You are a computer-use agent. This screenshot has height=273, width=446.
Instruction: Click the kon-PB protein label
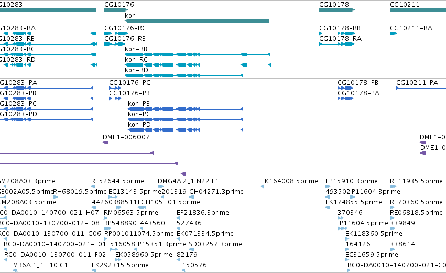click(139, 104)
